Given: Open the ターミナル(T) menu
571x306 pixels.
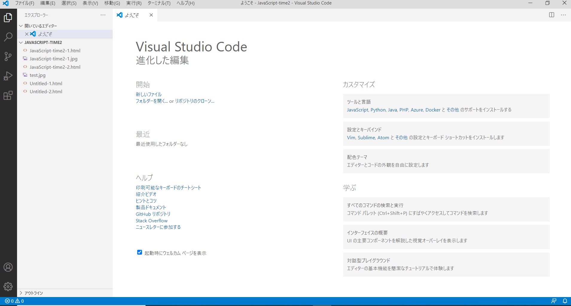Looking at the screenshot, I should 159,3.
